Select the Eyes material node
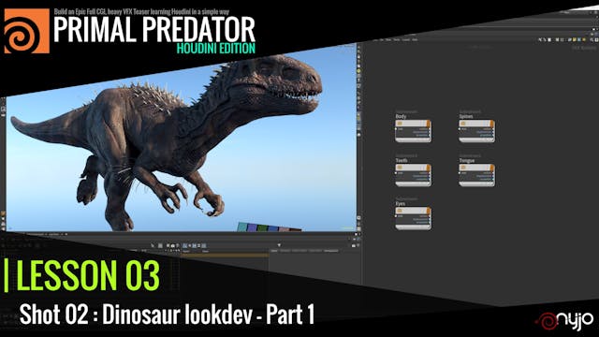The width and height of the screenshot is (599, 337). [413, 218]
